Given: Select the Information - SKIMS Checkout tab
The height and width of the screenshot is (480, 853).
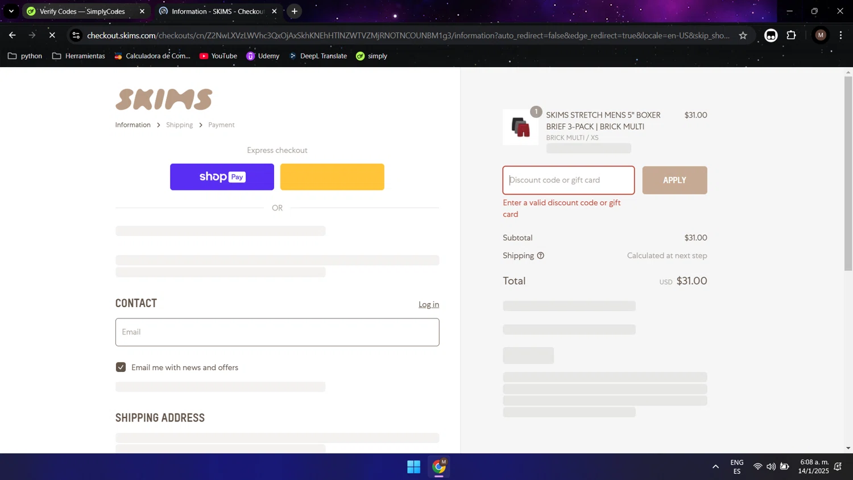Looking at the screenshot, I should tap(218, 11).
